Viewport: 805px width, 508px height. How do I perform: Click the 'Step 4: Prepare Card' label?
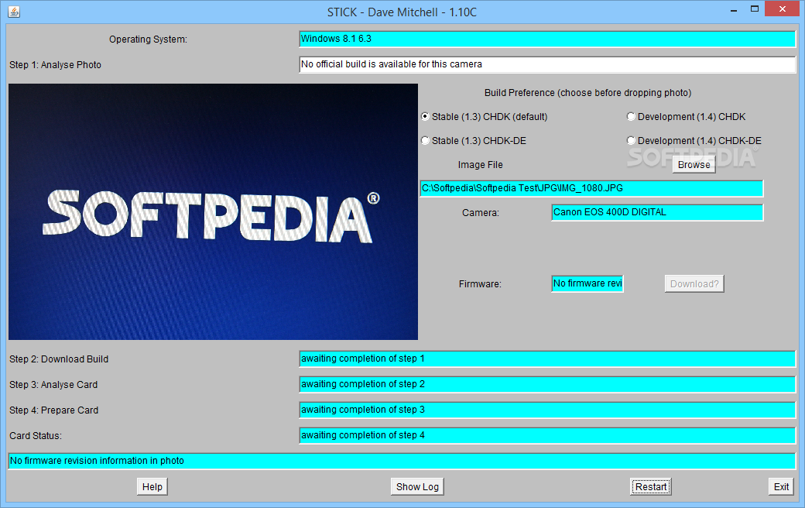pos(54,410)
